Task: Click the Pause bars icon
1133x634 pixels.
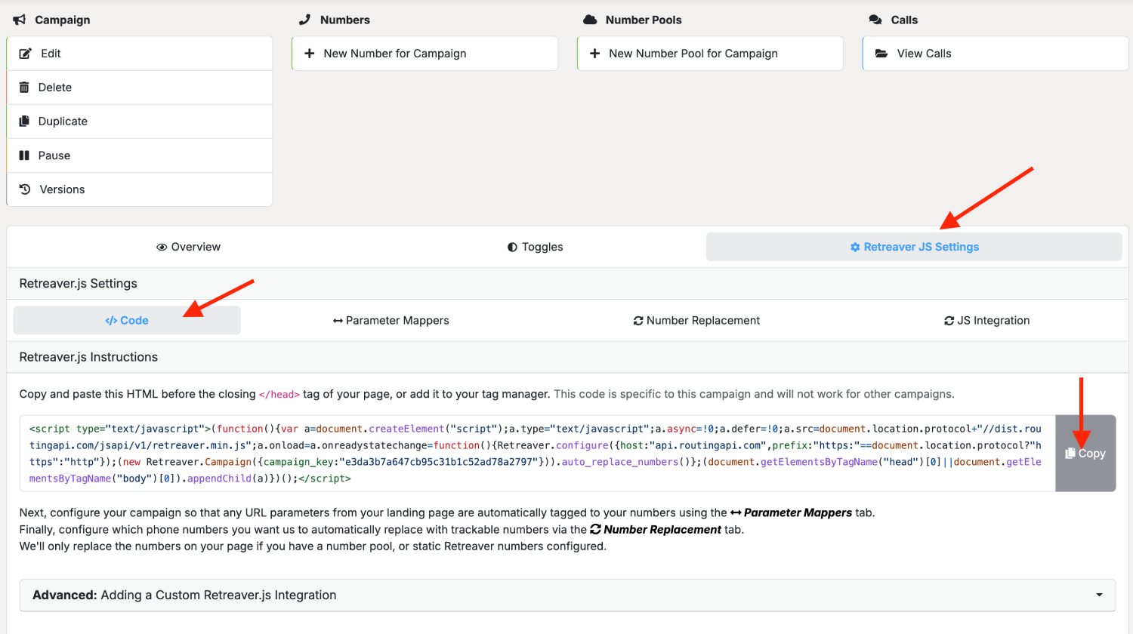Action: pos(24,155)
